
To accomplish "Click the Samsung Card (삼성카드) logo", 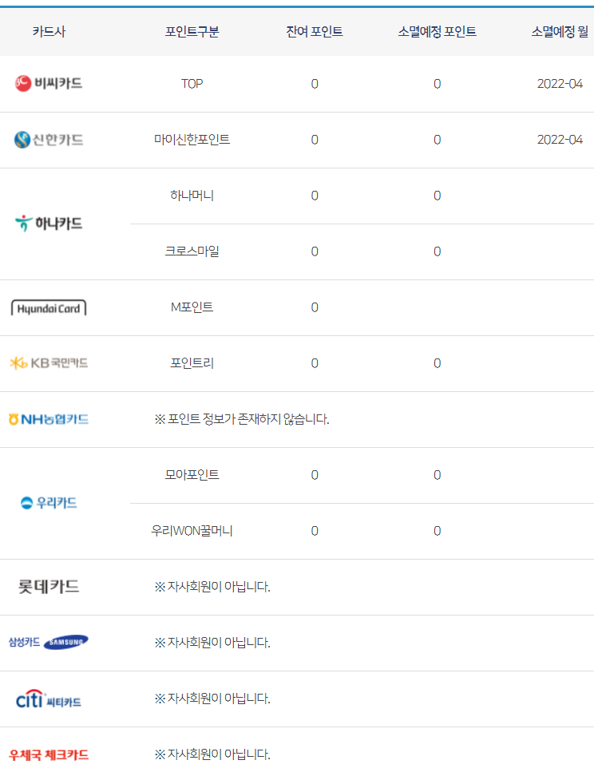I will pos(48,642).
